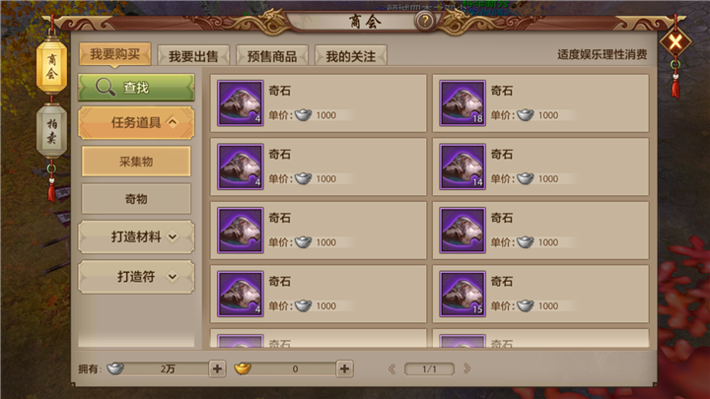The height and width of the screenshot is (399, 710).
Task: Click the green 查找 search button
Action: (x=136, y=88)
